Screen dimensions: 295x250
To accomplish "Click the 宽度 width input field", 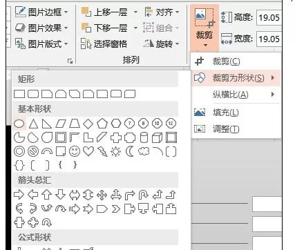I will pos(269,39).
